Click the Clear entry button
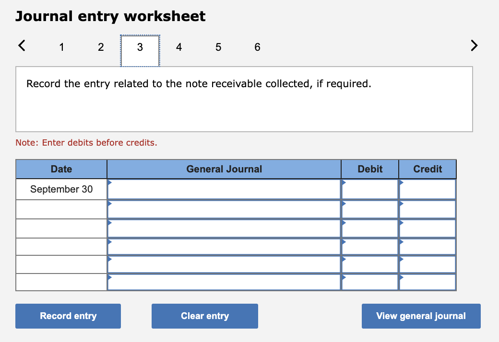499x342 pixels. [x=204, y=316]
